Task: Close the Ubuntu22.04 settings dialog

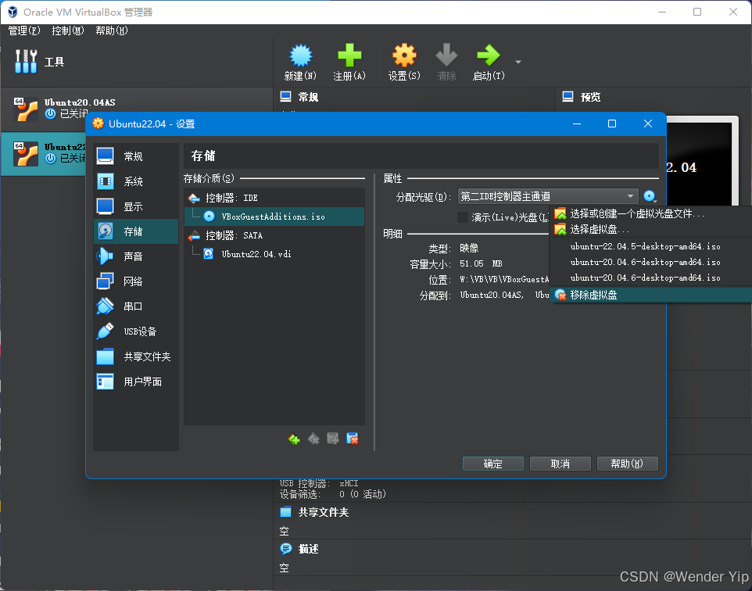Action: (x=647, y=124)
